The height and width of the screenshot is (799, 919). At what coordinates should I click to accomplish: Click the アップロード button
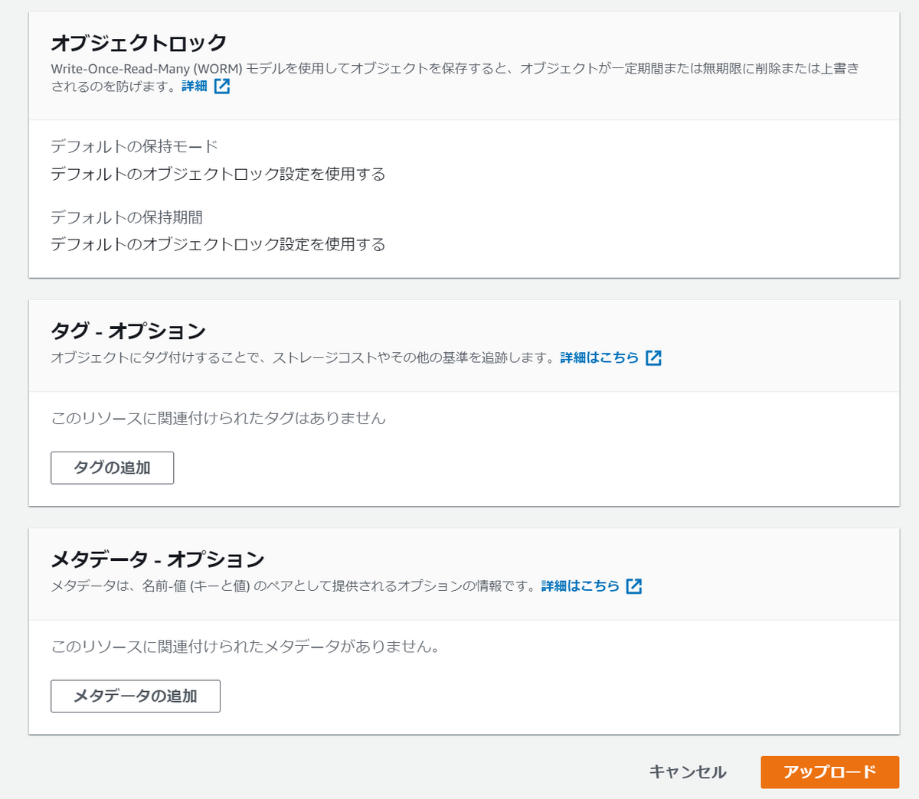[x=829, y=771]
